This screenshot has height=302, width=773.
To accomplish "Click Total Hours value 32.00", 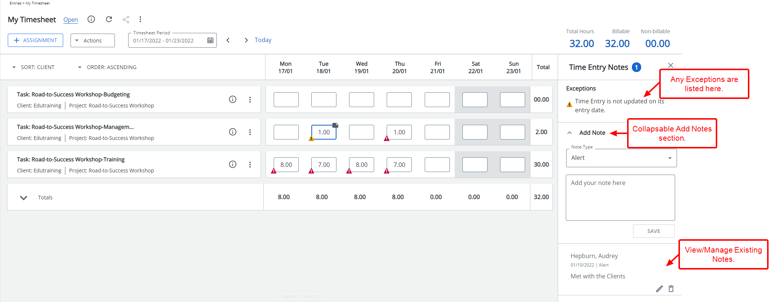I will [x=582, y=44].
